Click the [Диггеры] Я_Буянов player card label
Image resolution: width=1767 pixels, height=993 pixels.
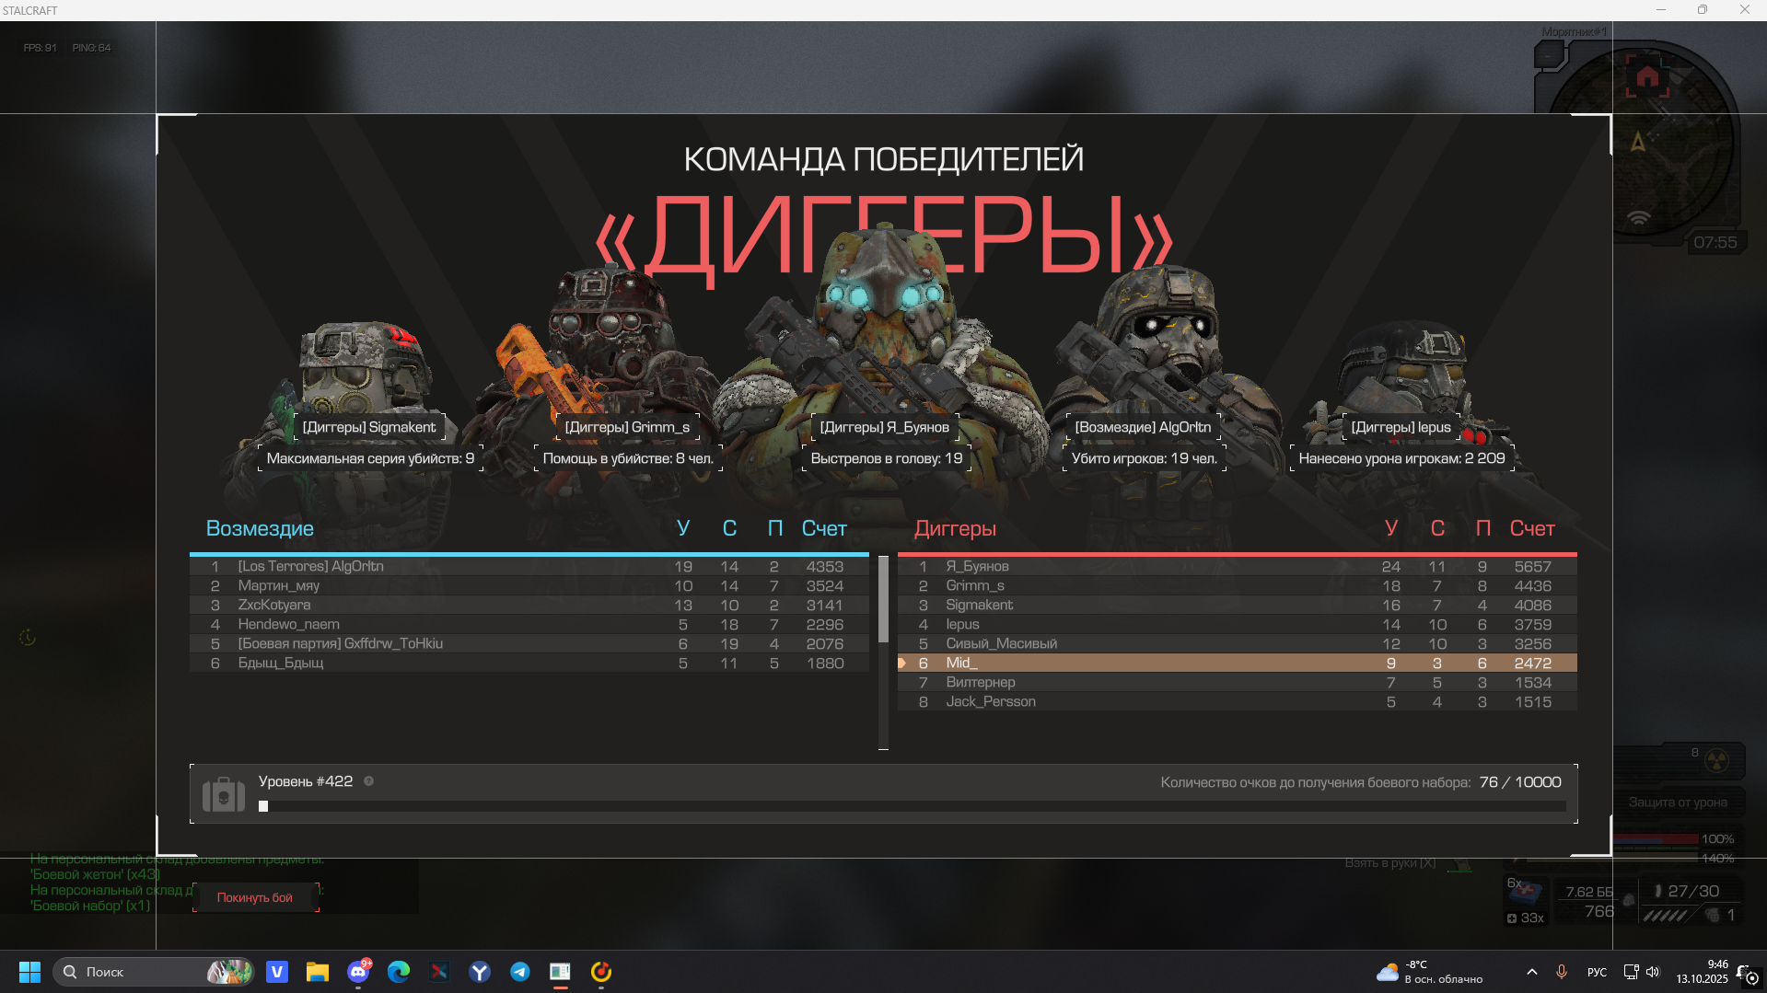point(884,427)
